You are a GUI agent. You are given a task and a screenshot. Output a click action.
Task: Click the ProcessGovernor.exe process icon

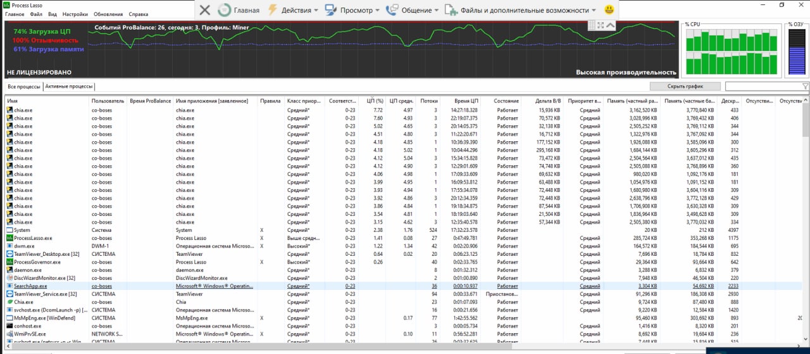coord(9,262)
